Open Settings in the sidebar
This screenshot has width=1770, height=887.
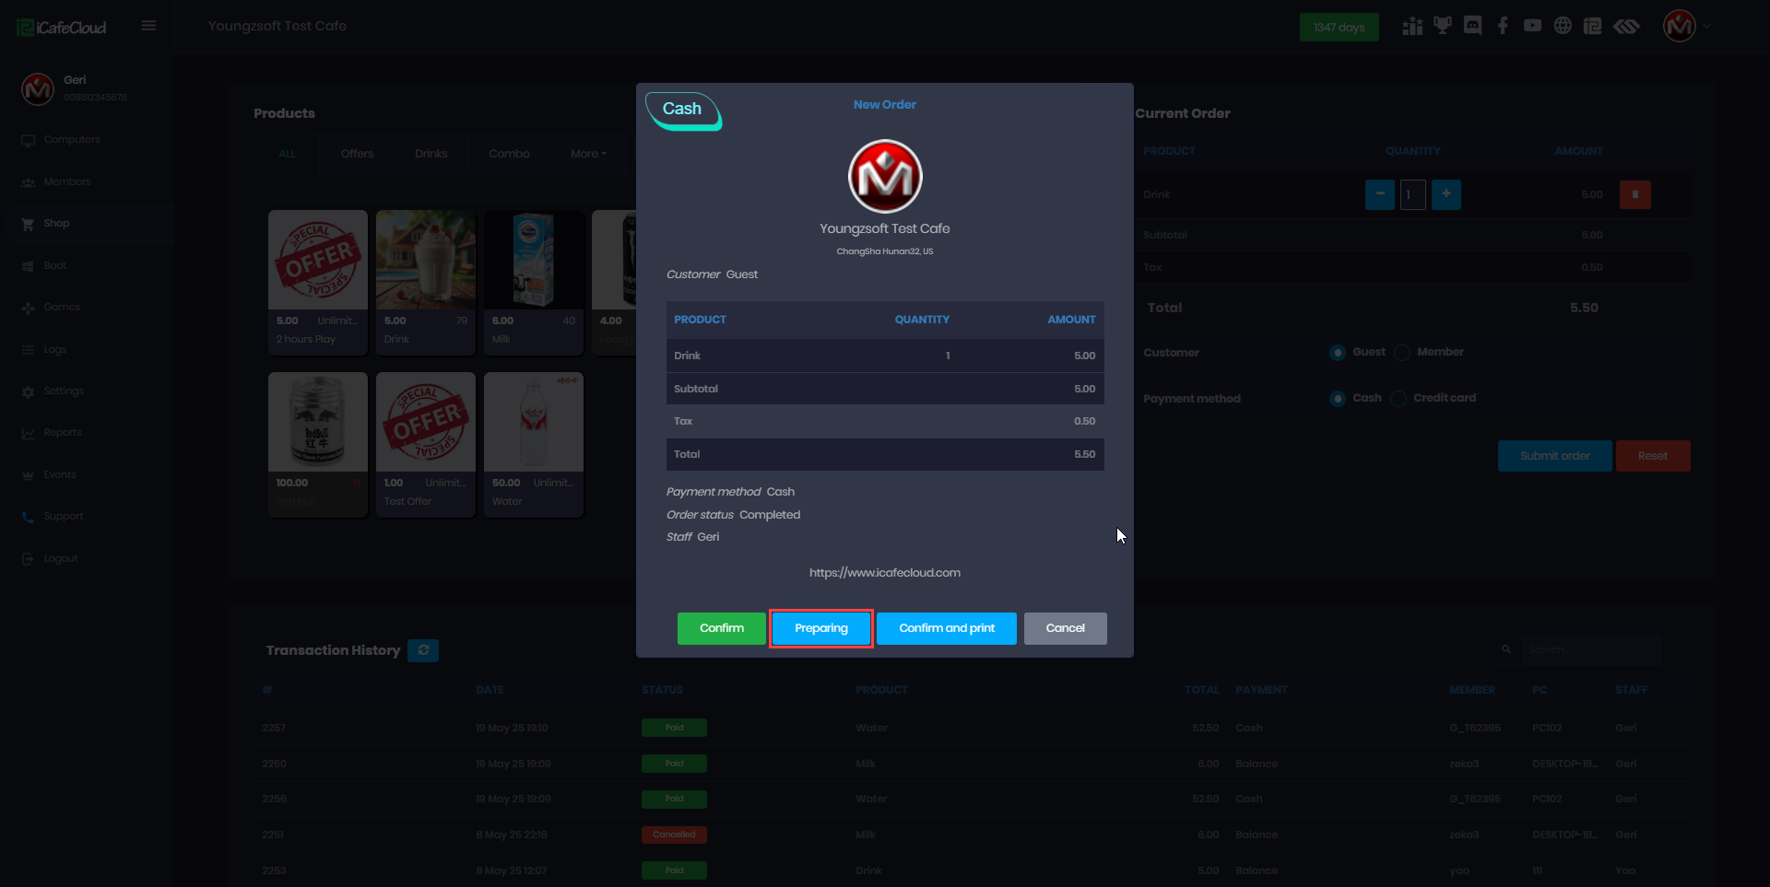[64, 391]
